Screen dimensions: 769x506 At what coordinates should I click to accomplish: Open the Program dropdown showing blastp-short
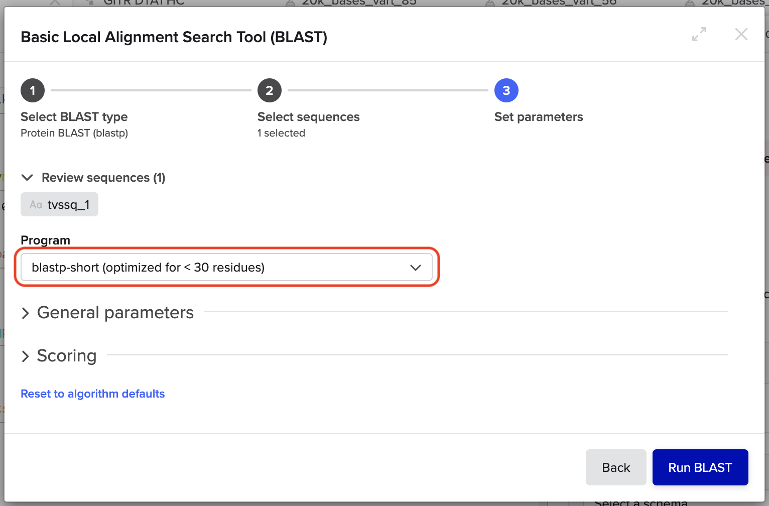[226, 268]
